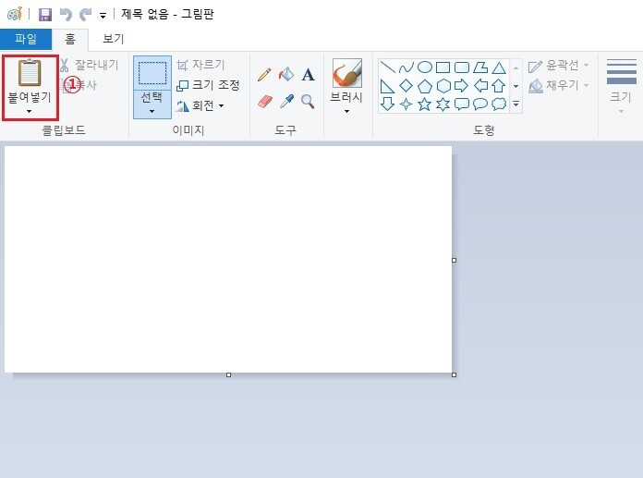The width and height of the screenshot is (643, 478).
Task: Expand the 브러시 brush types dropdown
Action: (346, 111)
